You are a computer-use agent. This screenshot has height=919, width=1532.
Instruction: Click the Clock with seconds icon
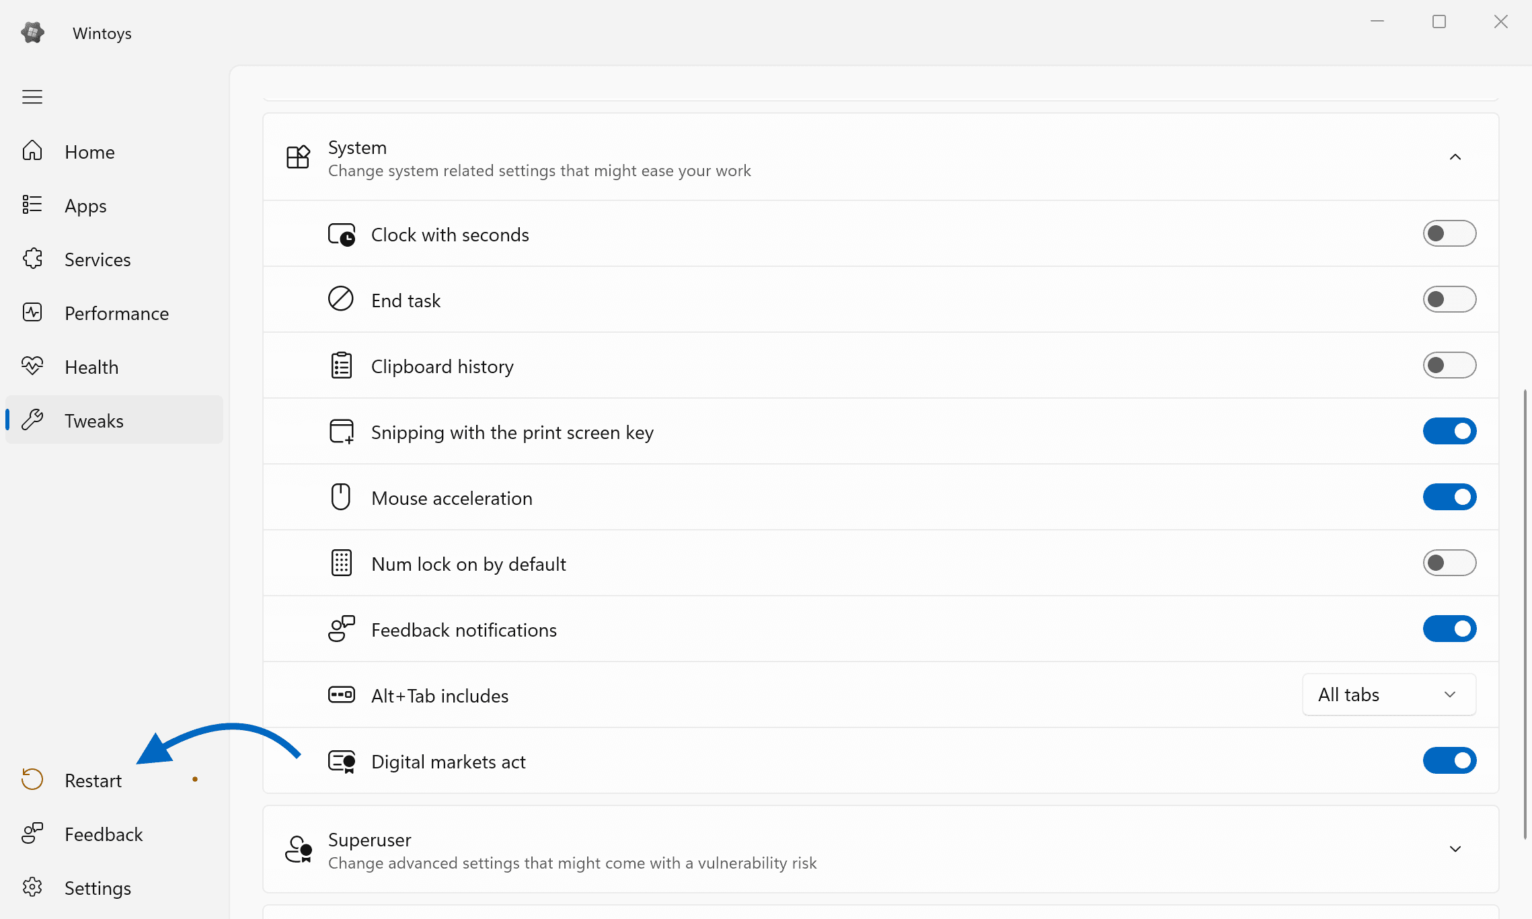click(x=342, y=235)
